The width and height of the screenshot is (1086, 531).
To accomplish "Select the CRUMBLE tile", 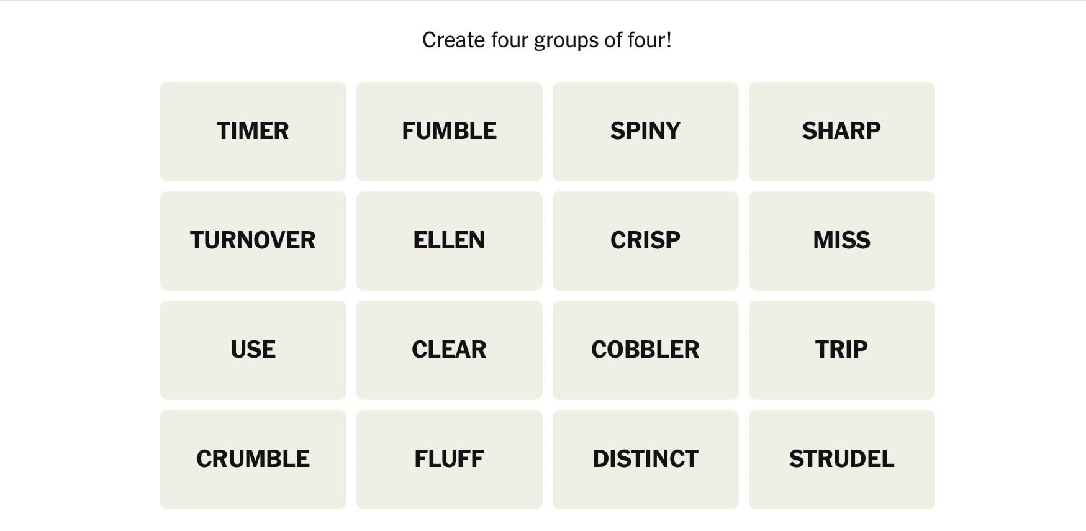I will 253,460.
